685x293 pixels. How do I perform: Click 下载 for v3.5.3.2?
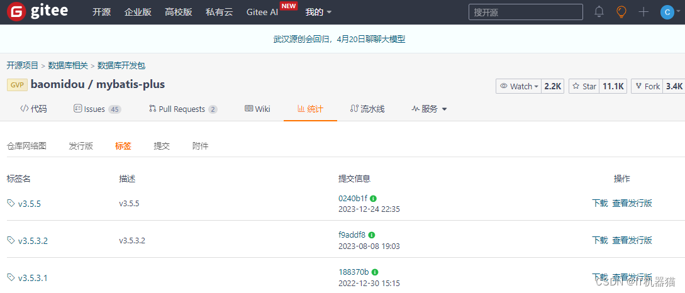600,240
